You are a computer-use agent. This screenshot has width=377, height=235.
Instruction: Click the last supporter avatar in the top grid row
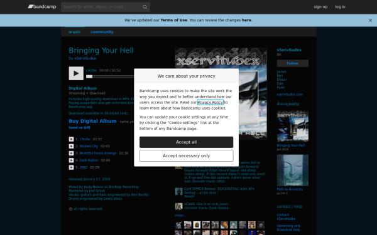coord(261,225)
